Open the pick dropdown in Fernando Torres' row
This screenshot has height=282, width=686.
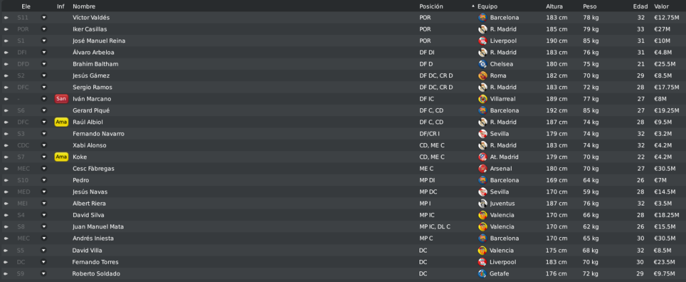pos(44,262)
